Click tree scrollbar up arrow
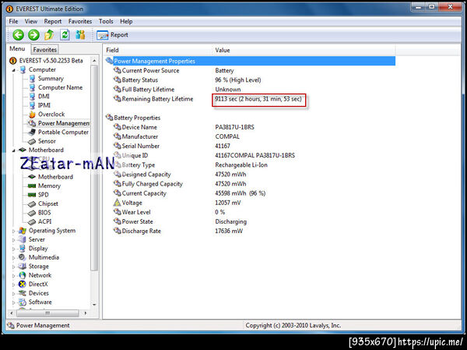Viewport: 467px width, 350px height. [x=94, y=61]
